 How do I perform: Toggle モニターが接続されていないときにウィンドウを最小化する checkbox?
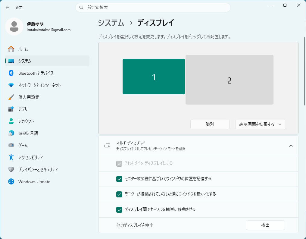point(119,194)
